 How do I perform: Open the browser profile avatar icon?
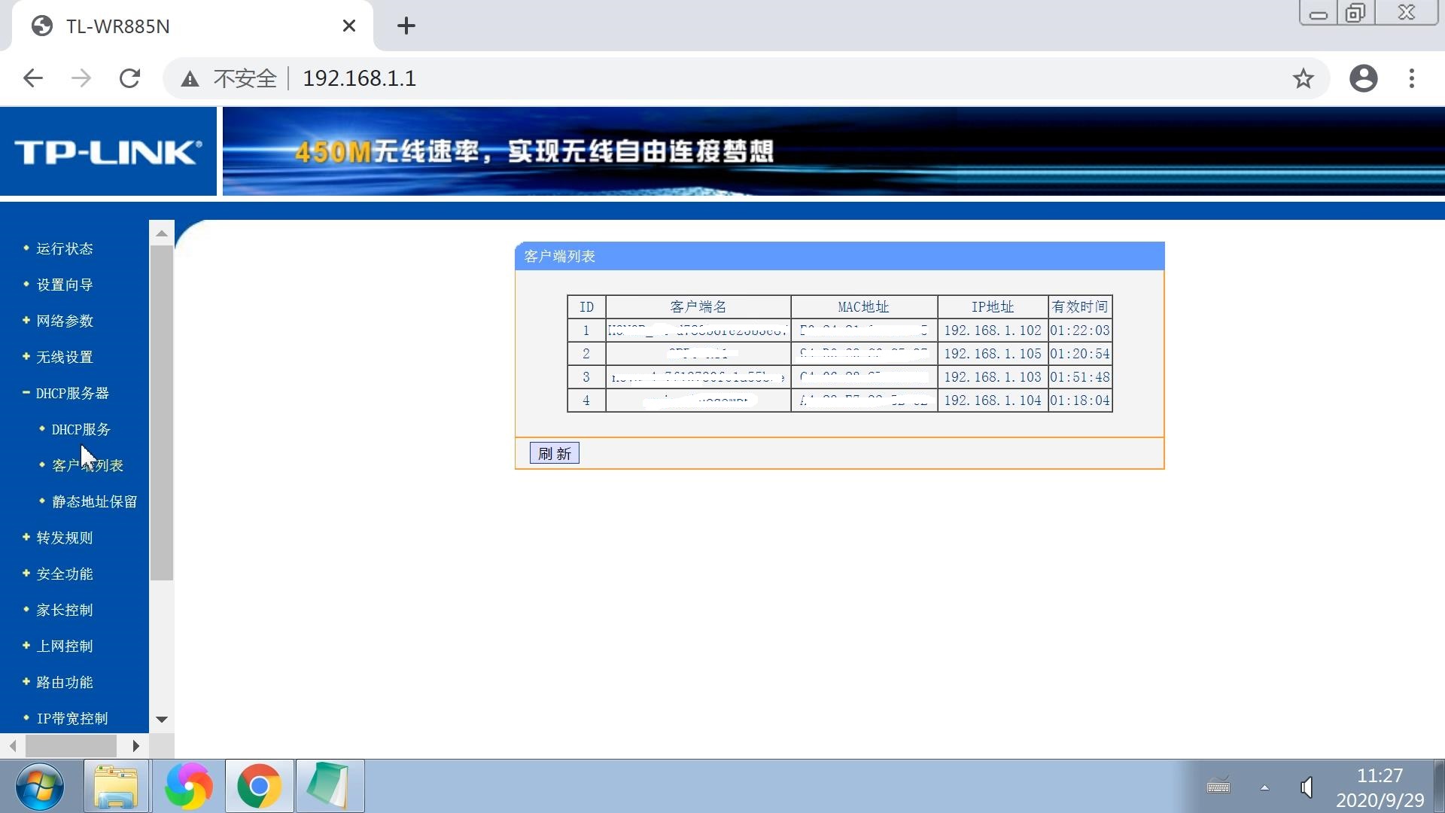1362,78
